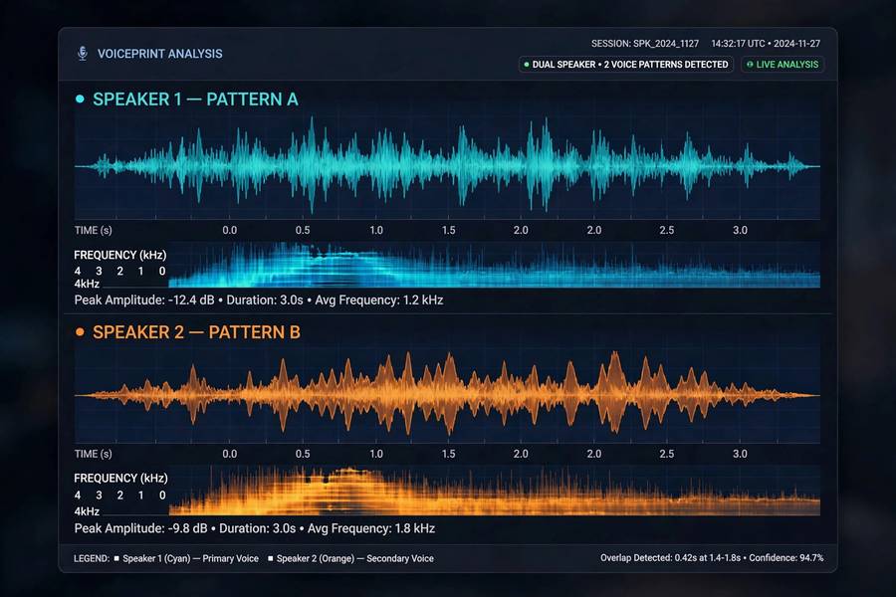Click the cyan dot beside Speaker 1
896x597 pixels.
point(80,99)
